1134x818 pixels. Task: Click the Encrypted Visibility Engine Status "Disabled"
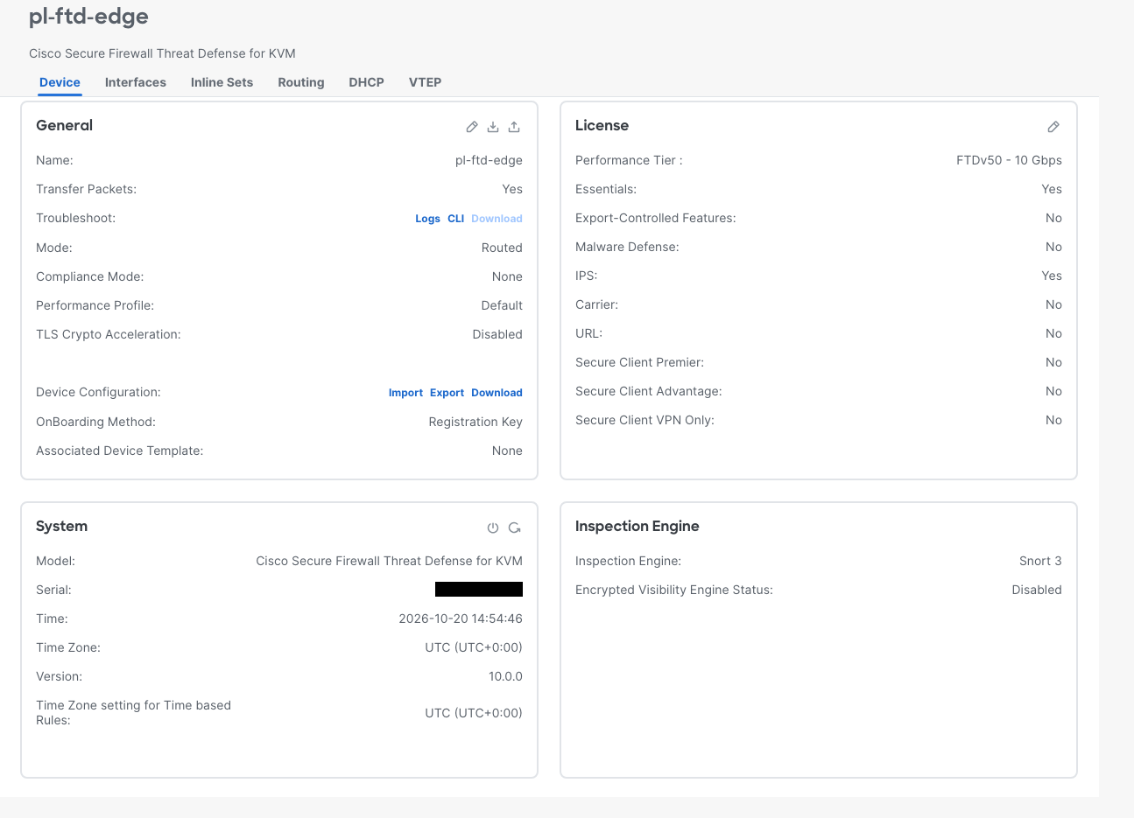1037,590
